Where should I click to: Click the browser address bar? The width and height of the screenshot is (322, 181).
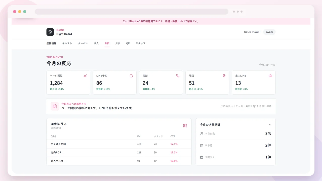[132, 12]
